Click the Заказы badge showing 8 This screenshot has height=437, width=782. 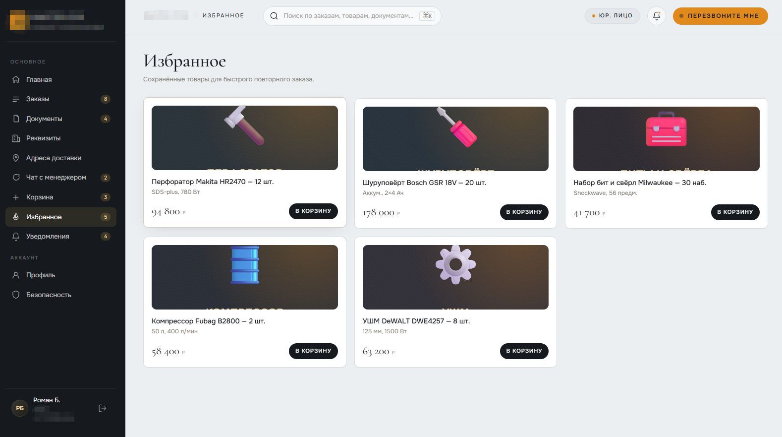pyautogui.click(x=105, y=99)
